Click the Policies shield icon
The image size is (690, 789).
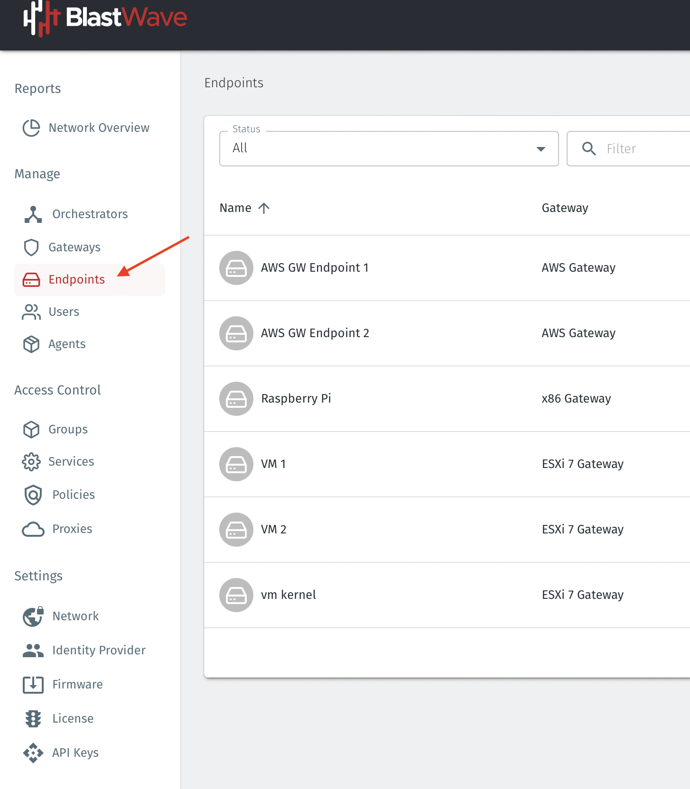point(33,495)
